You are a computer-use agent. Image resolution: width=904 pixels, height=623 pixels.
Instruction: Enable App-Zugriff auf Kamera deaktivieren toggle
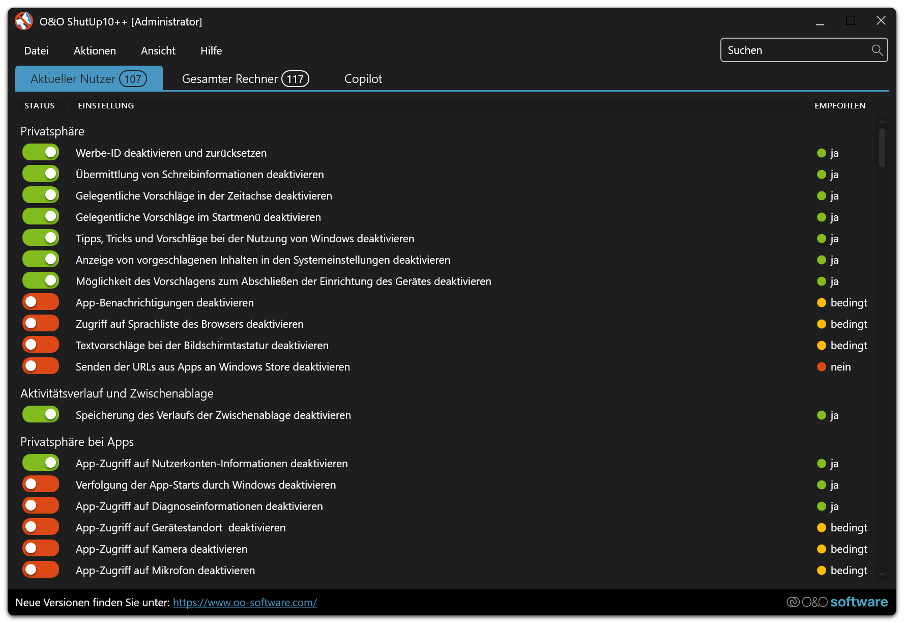click(41, 549)
